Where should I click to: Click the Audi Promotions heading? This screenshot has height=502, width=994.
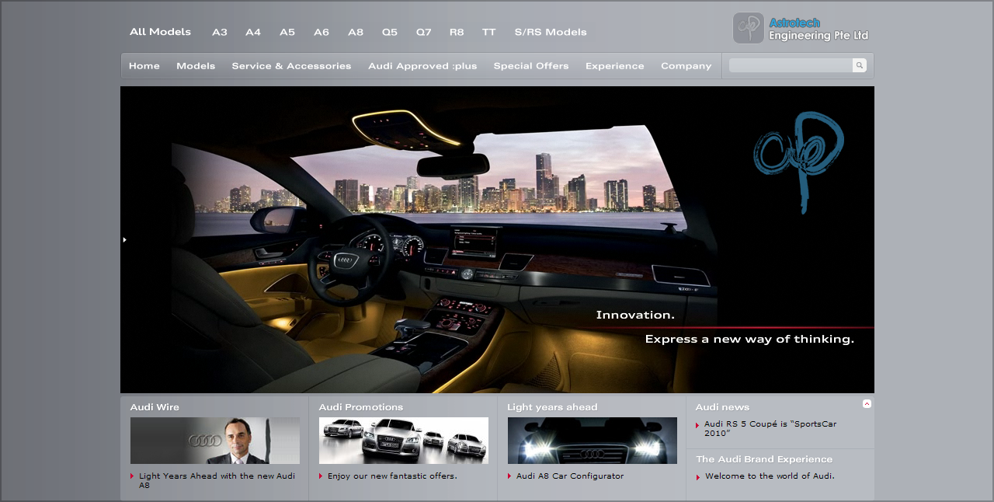361,407
